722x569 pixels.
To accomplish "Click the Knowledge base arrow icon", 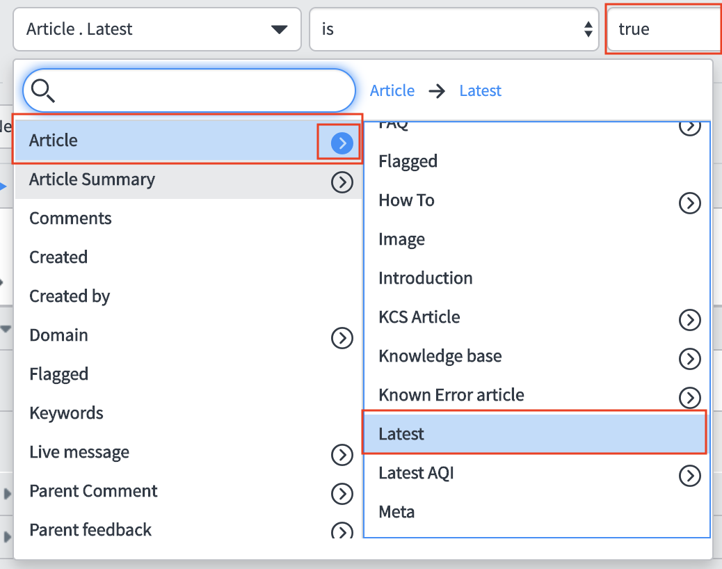I will [689, 358].
